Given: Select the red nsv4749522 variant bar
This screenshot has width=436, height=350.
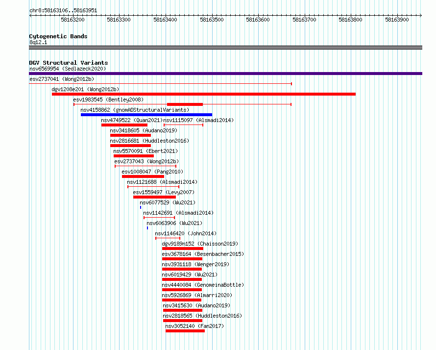Looking at the screenshot, I should tap(124, 125).
